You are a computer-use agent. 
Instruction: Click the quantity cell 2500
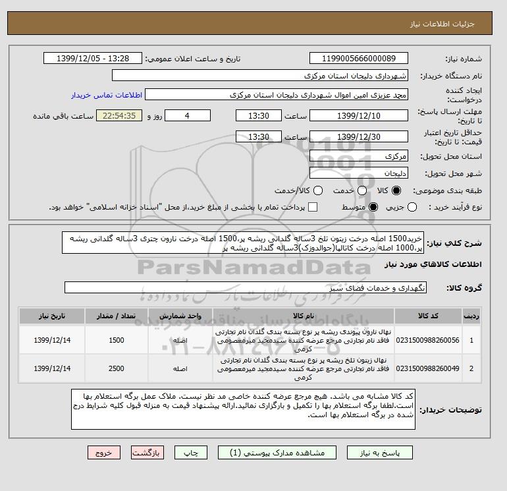tap(117, 368)
